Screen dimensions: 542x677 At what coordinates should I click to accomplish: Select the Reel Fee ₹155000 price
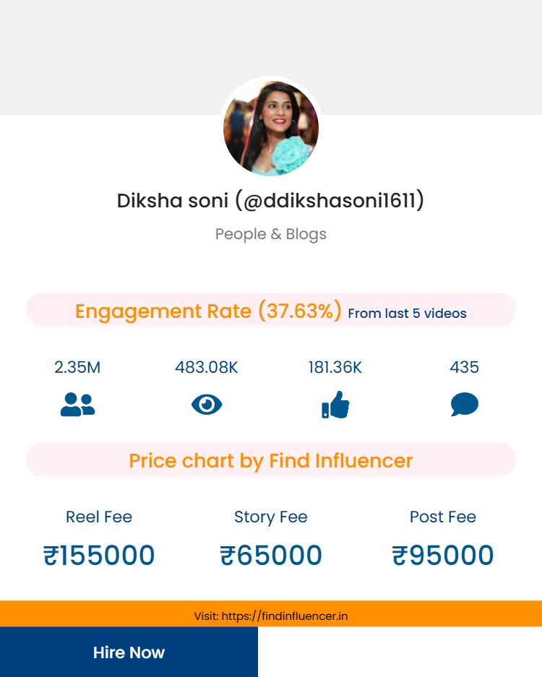(x=99, y=556)
